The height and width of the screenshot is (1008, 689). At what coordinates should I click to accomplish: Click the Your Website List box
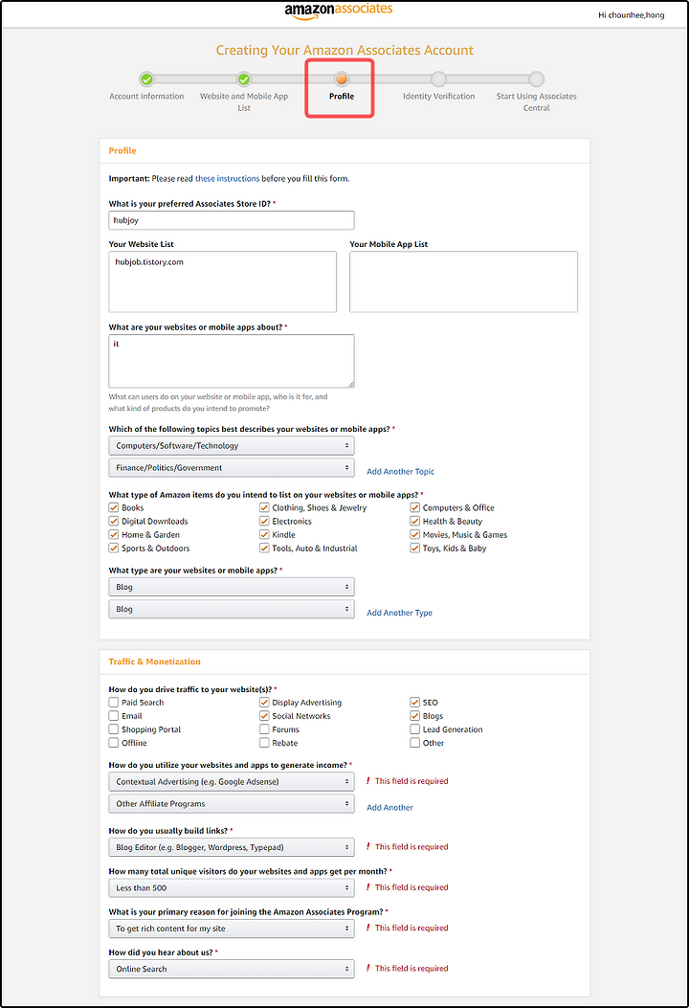coord(222,281)
